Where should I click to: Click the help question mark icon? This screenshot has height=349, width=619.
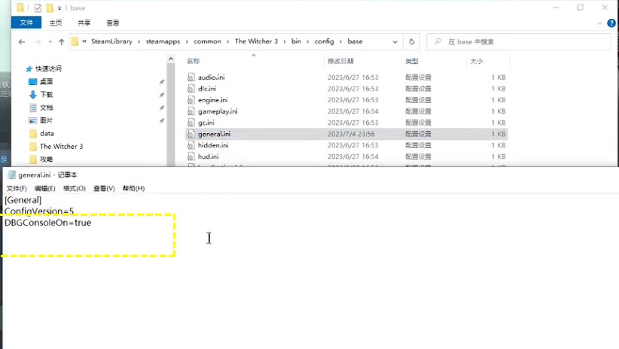click(x=611, y=23)
